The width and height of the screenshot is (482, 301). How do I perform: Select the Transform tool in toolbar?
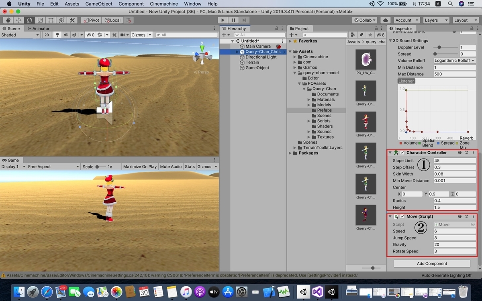coord(61,20)
